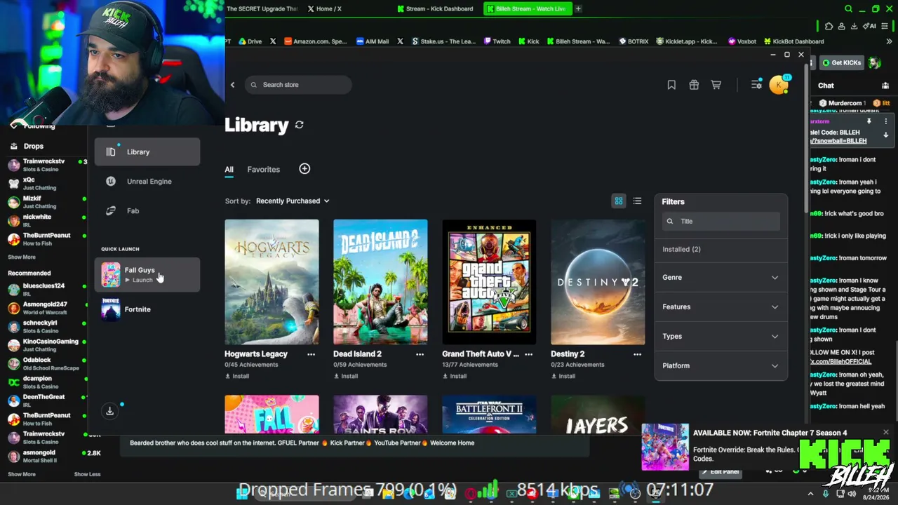Open Library in the launcher sidebar
Viewport: 898px width, 505px height.
pos(147,152)
